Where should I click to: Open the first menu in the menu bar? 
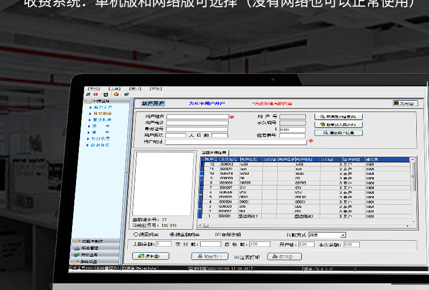click(94, 89)
